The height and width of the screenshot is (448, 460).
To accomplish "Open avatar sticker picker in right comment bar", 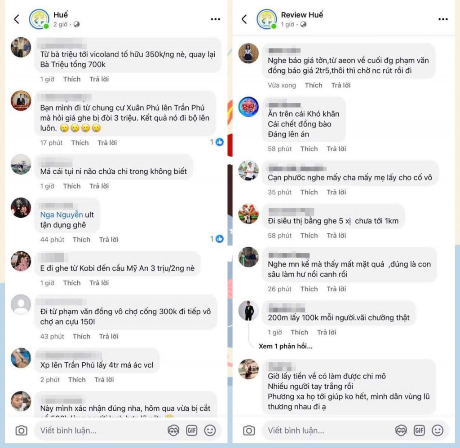I will coord(401,430).
